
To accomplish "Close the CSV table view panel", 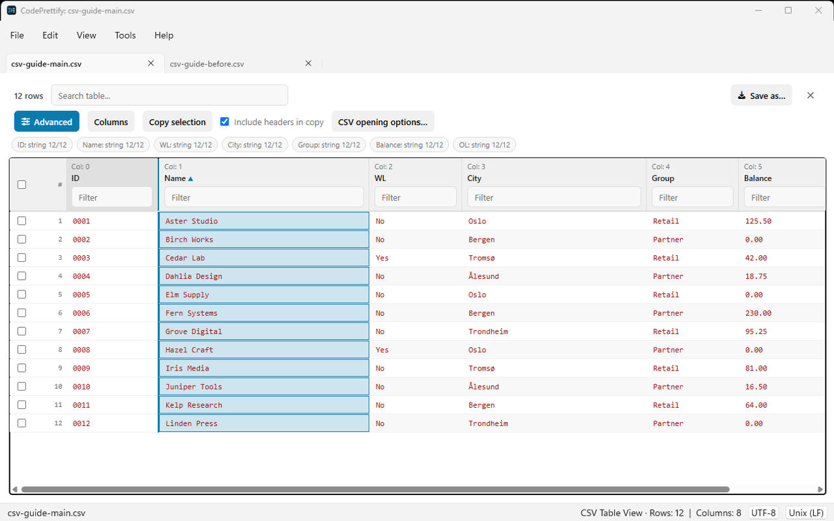I will [x=811, y=95].
